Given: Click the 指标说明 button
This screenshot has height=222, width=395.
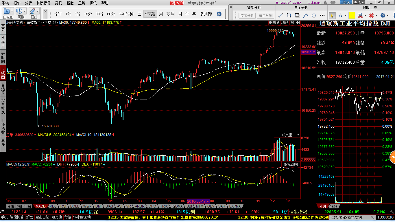Looking at the screenshot, I should (291, 164).
